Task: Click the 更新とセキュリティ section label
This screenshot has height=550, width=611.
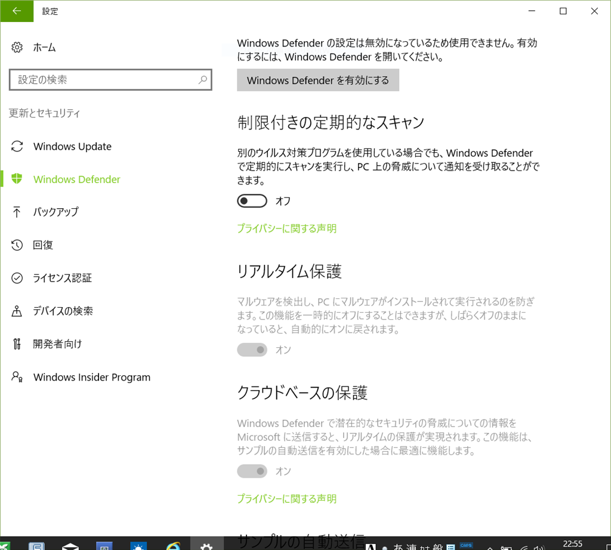Action: point(44,113)
